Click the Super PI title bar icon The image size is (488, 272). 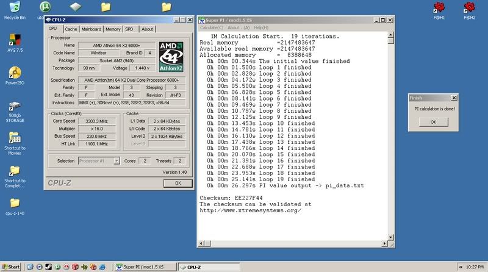pyautogui.click(x=202, y=20)
